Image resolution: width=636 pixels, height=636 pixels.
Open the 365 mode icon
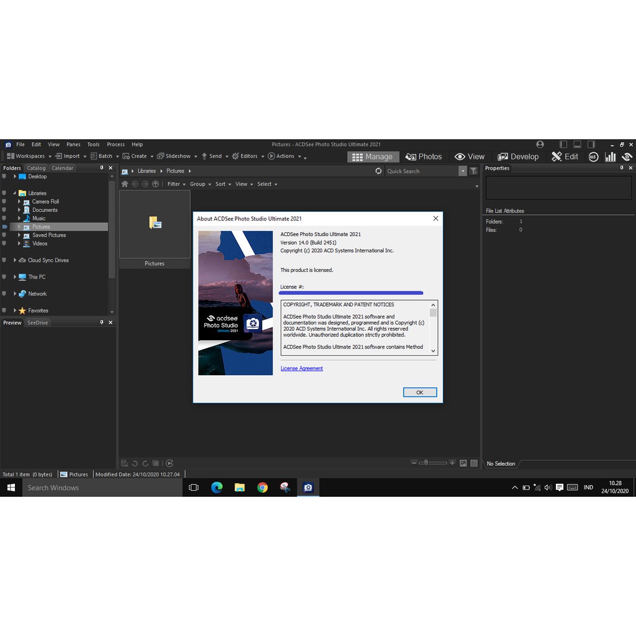(593, 157)
